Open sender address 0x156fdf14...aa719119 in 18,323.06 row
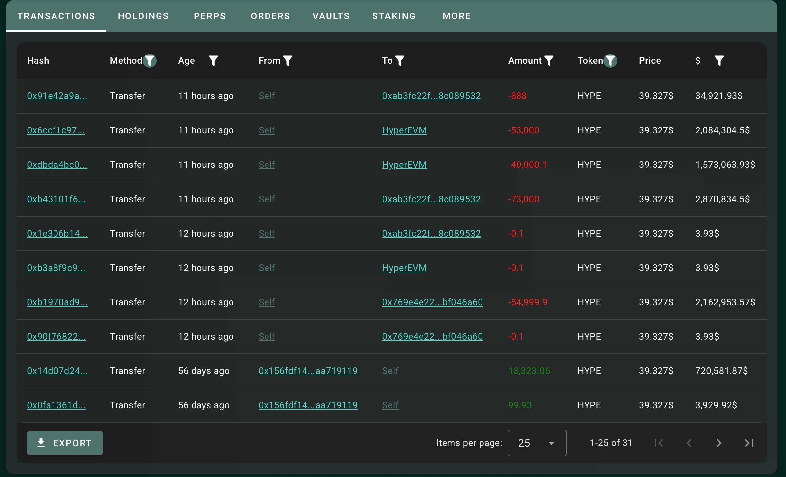Screen dimensions: 786x477 [x=308, y=371]
